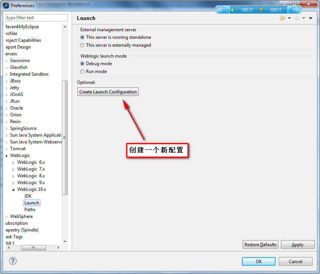The height and width of the screenshot is (274, 320).
Task: Select the JOnAS tree item
Action: click(17, 94)
